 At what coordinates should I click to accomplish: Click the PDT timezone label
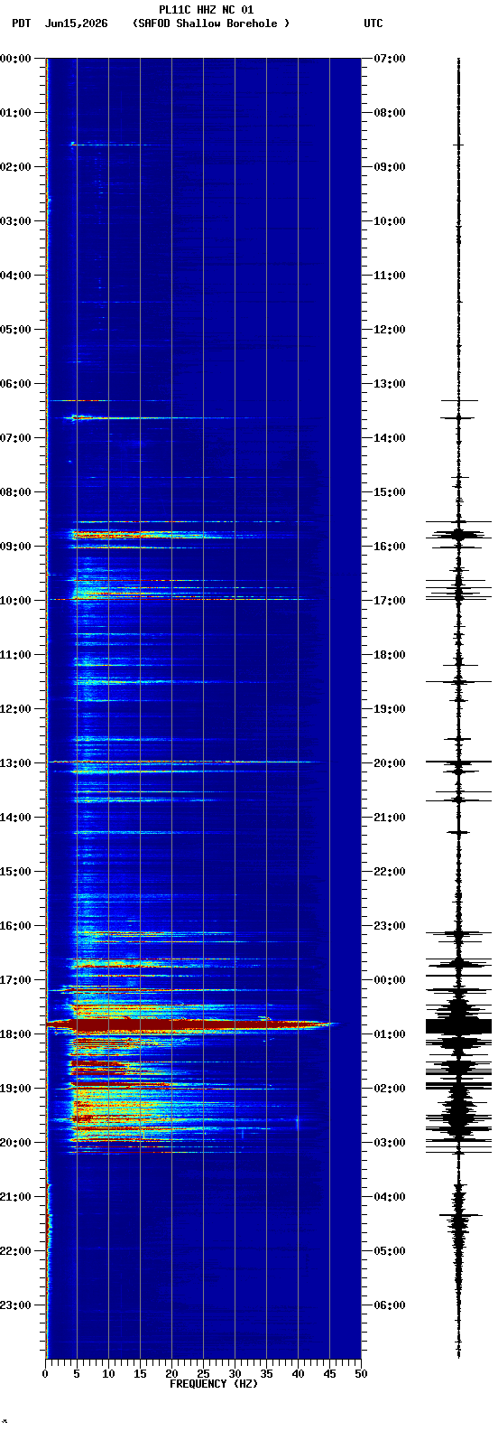click(x=21, y=23)
